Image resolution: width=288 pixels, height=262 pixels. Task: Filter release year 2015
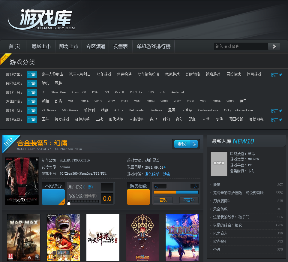click(x=72, y=101)
